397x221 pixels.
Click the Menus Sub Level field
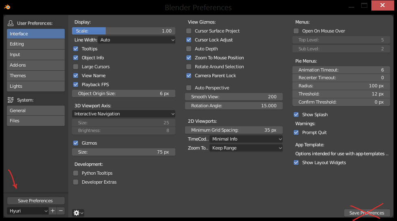click(x=341, y=49)
